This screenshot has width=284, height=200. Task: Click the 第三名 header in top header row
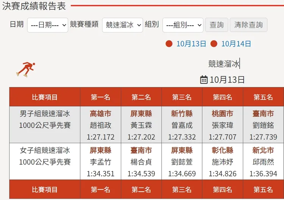pos(182,97)
